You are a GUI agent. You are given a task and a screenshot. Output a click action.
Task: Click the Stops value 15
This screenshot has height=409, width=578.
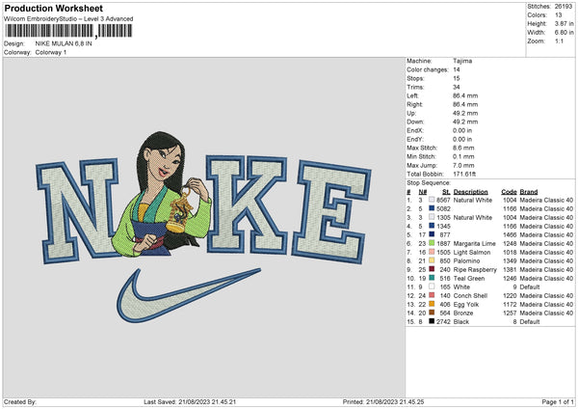tap(457, 78)
